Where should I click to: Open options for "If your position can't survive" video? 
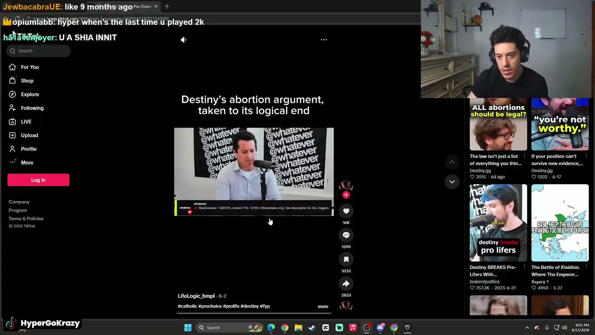586,156
